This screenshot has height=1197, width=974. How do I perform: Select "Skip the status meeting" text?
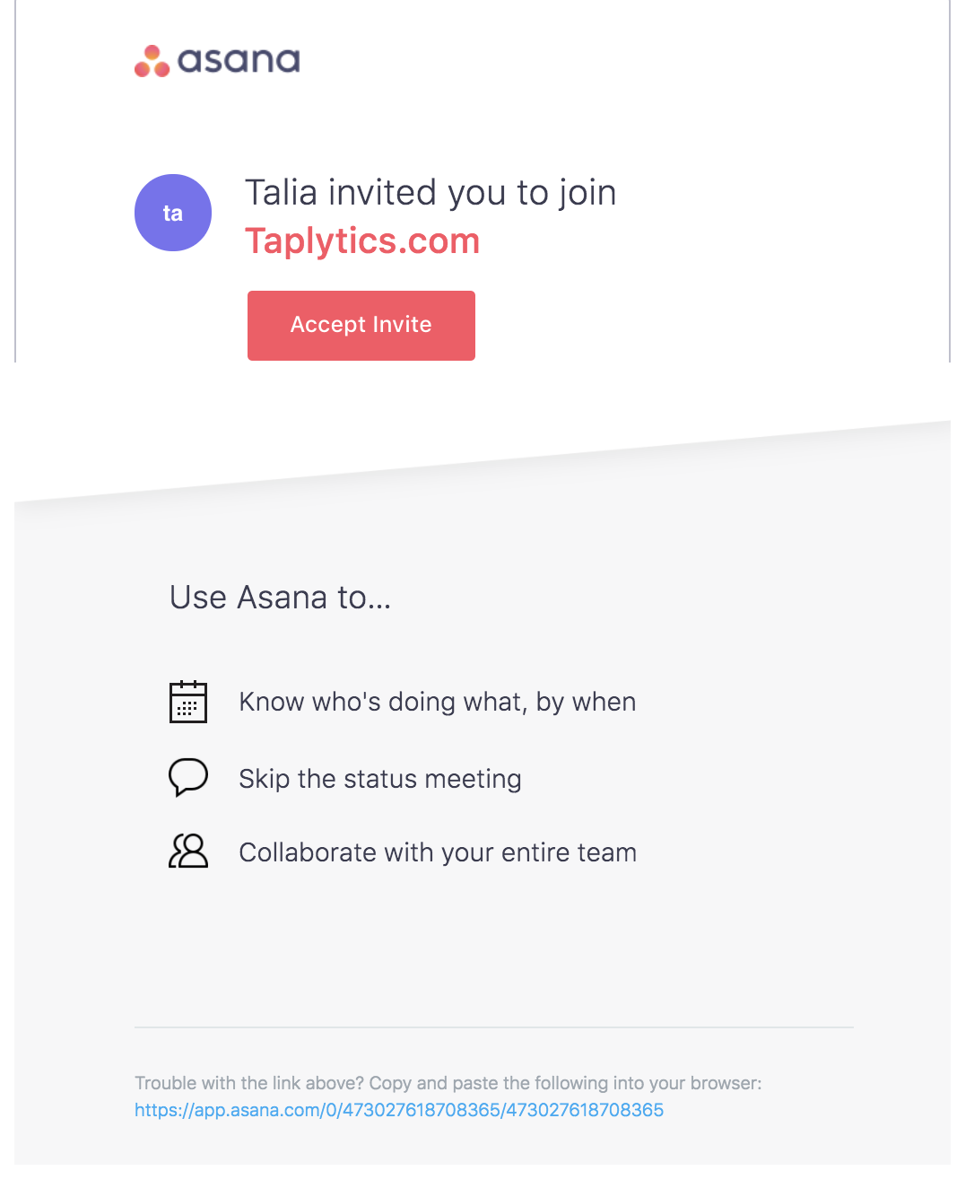(x=380, y=779)
